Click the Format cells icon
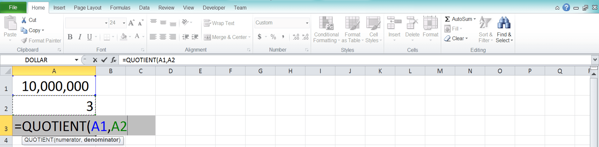599x147 pixels. click(x=430, y=23)
